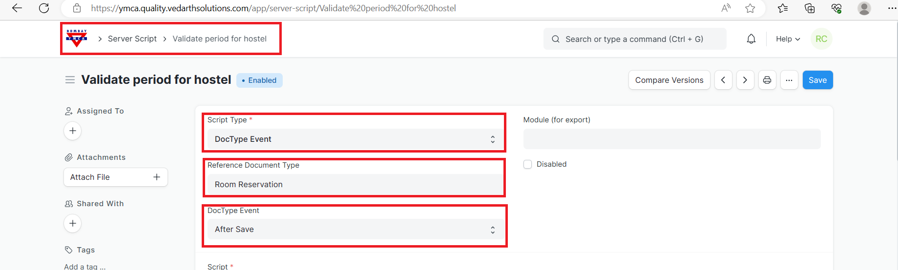
Task: Toggle the sidebar hamburger icon
Action: pyautogui.click(x=70, y=80)
